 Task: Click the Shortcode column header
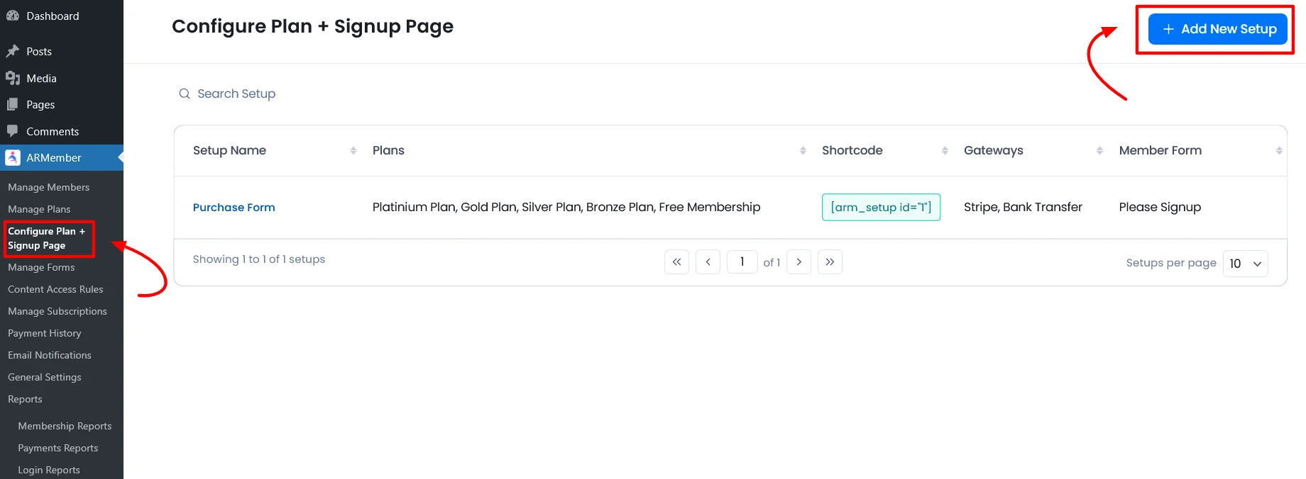(x=852, y=150)
